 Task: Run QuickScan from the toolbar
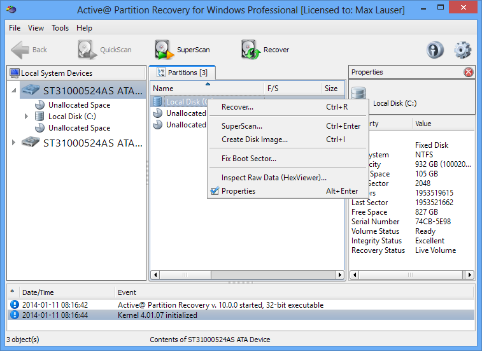point(104,50)
